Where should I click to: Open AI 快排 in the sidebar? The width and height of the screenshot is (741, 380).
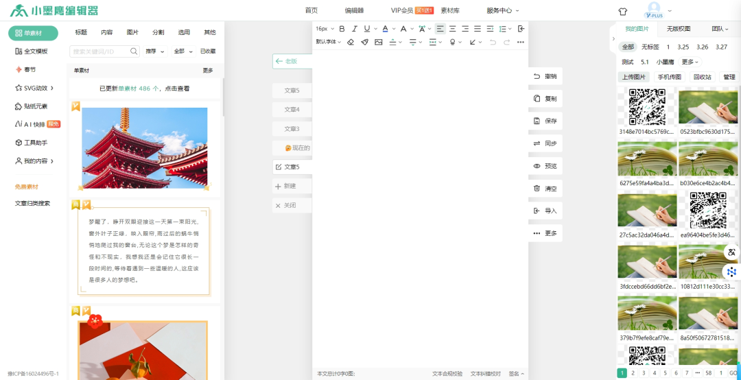pos(38,124)
